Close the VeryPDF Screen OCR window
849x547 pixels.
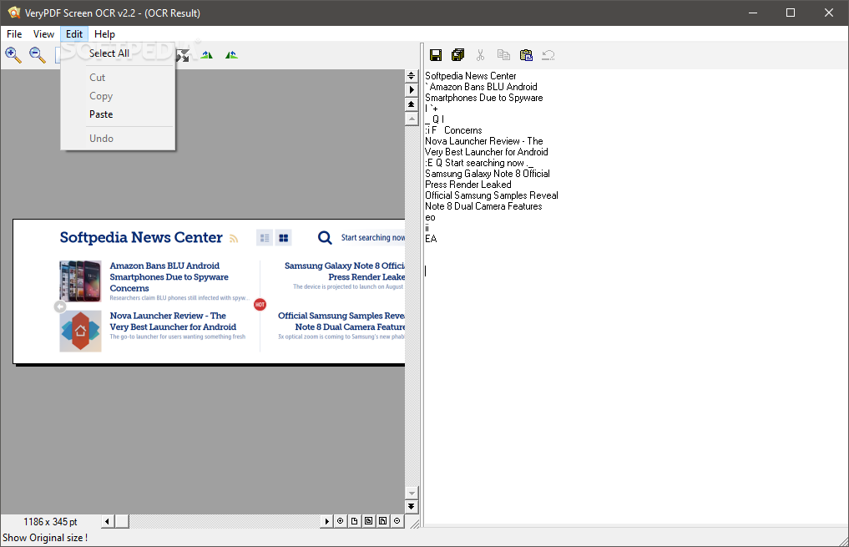(829, 13)
